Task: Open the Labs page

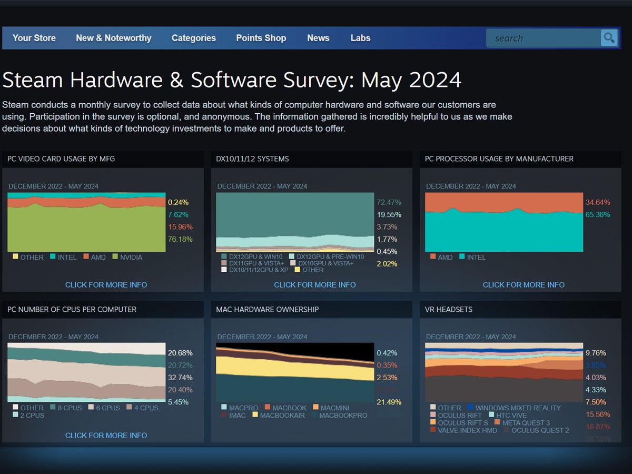Action: (x=360, y=38)
